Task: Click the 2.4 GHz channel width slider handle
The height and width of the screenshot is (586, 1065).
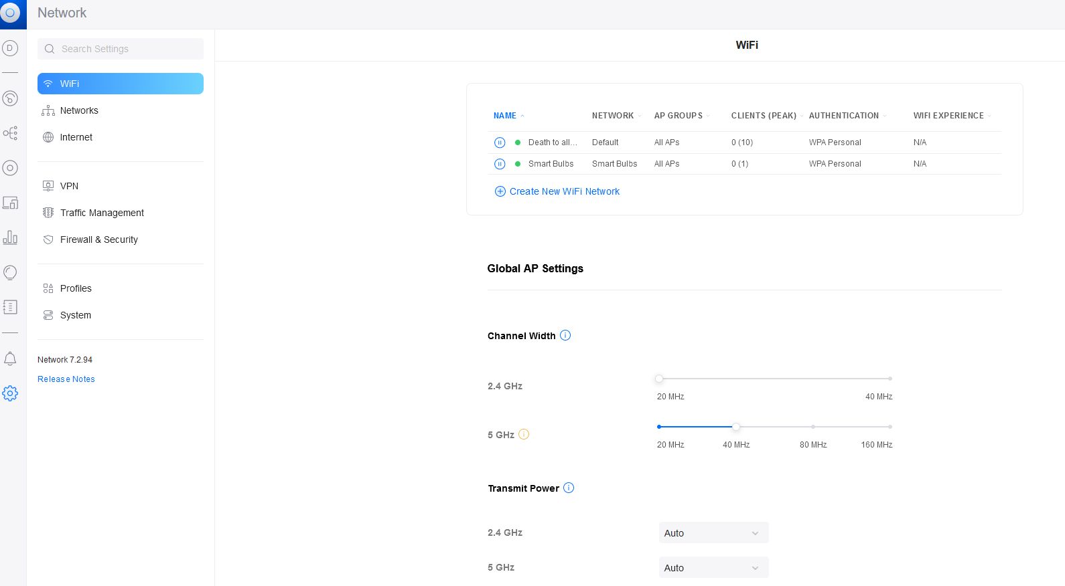Action: pos(659,379)
